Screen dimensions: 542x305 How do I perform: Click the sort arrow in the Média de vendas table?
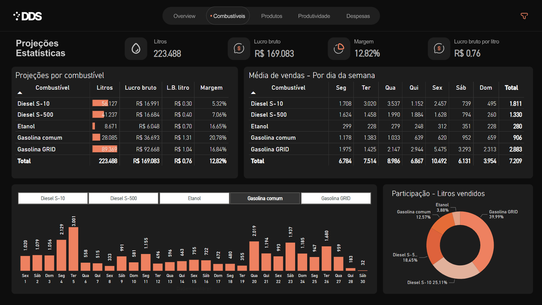(253, 93)
